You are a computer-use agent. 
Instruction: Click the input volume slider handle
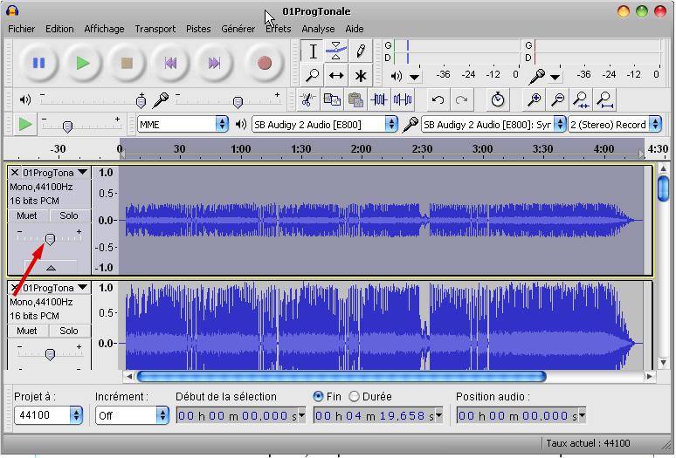coord(238,101)
